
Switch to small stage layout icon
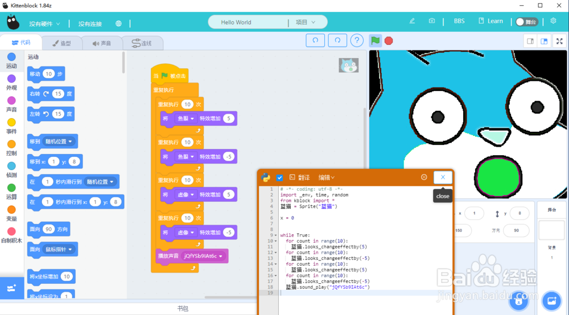click(x=530, y=42)
